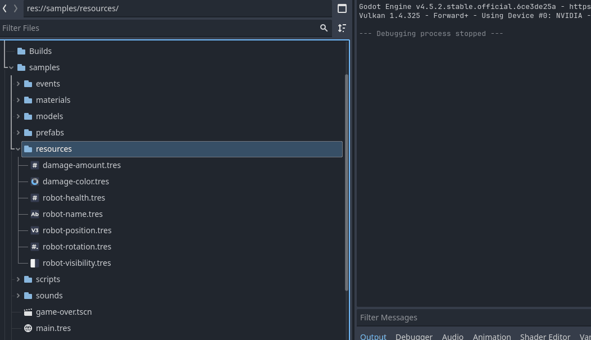Screen dimensions: 591x340
Task: Click models folder icon
Action: [x=28, y=116]
